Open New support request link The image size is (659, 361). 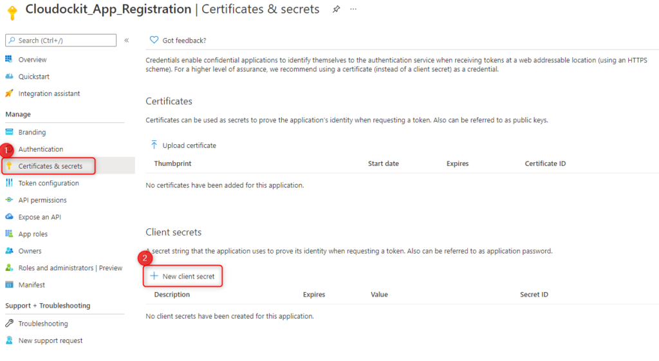pos(50,340)
